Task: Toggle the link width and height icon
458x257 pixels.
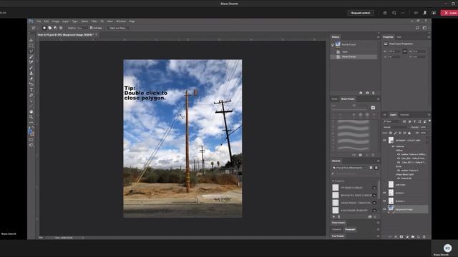Action: coord(404,51)
